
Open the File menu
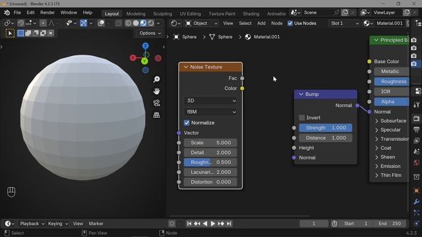[x=17, y=13]
